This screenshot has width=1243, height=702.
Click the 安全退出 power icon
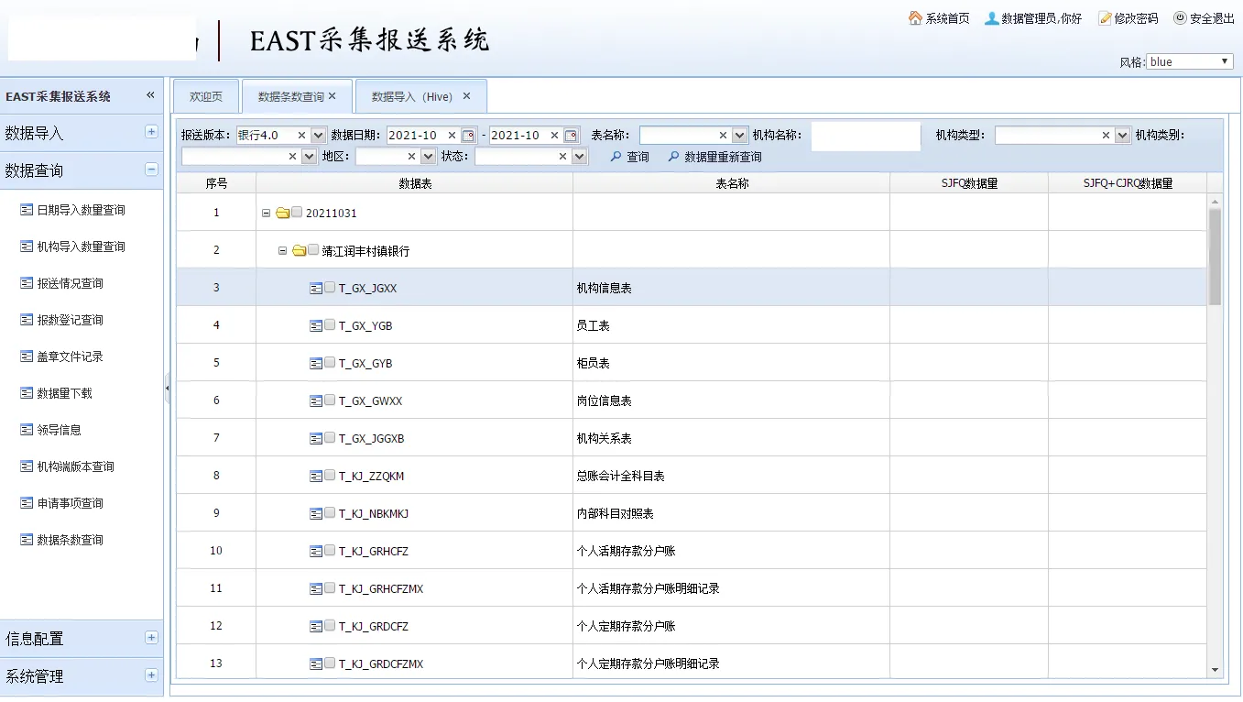click(x=1180, y=18)
